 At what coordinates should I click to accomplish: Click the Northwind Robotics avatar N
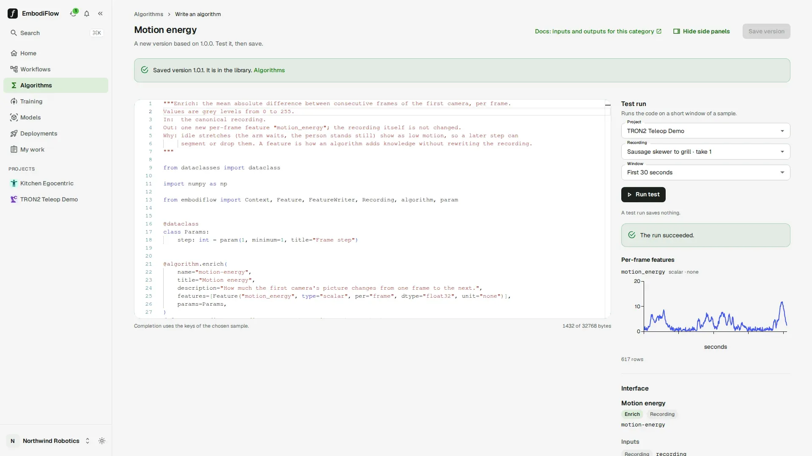(13, 441)
